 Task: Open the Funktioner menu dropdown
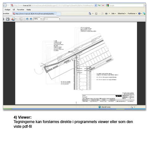tap(132, 14)
